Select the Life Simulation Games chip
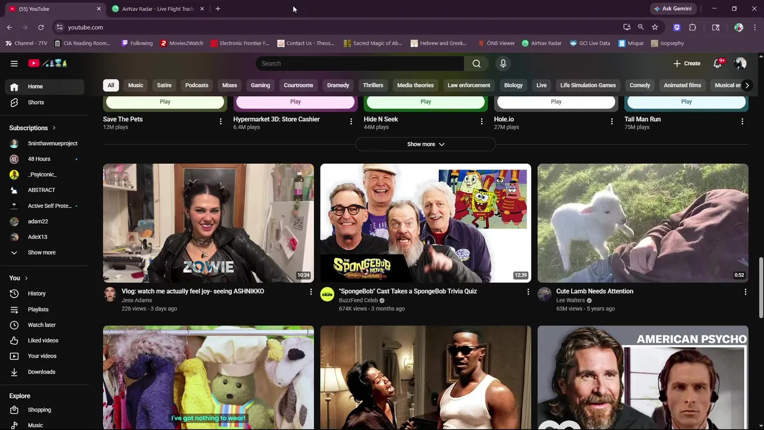Image resolution: width=764 pixels, height=430 pixels. click(588, 85)
